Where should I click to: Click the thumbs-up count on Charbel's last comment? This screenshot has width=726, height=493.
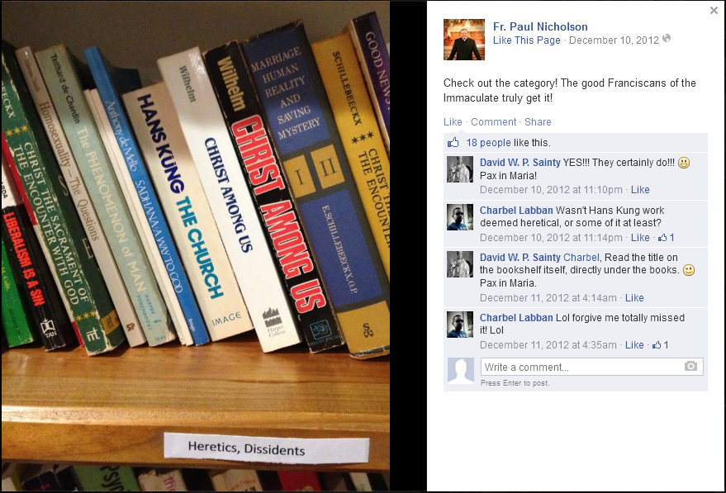coord(660,345)
